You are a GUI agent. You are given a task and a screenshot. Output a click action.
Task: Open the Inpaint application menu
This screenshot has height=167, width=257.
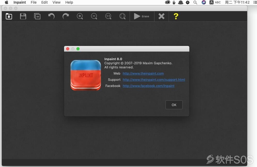point(20,2)
